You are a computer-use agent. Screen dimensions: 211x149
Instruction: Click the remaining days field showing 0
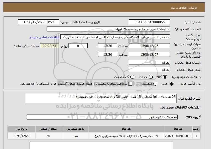(x=78, y=46)
